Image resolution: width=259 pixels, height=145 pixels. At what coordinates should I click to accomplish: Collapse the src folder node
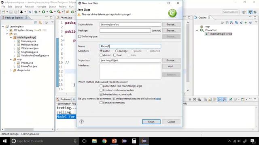[7, 34]
